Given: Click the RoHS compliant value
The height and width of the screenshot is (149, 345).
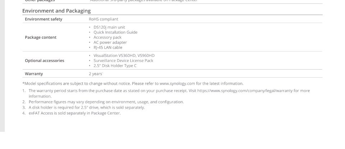Looking at the screenshot, I should tap(103, 19).
